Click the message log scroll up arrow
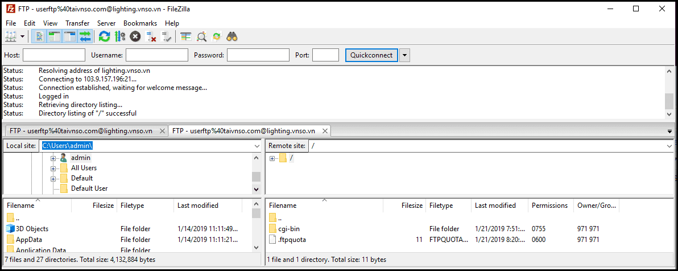Screen dimensions: 678x271 (669, 71)
